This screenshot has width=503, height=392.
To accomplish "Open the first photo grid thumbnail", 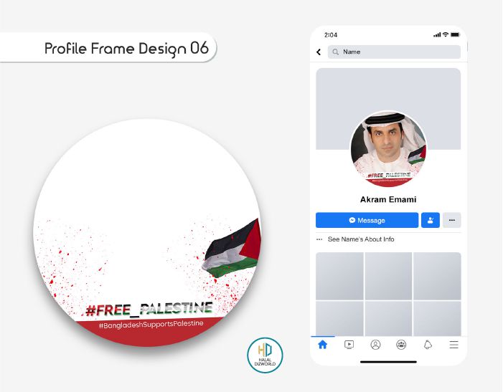I will tap(339, 276).
